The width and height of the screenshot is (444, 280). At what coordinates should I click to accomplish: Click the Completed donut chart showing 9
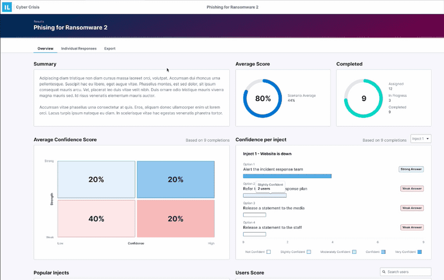pos(364,98)
